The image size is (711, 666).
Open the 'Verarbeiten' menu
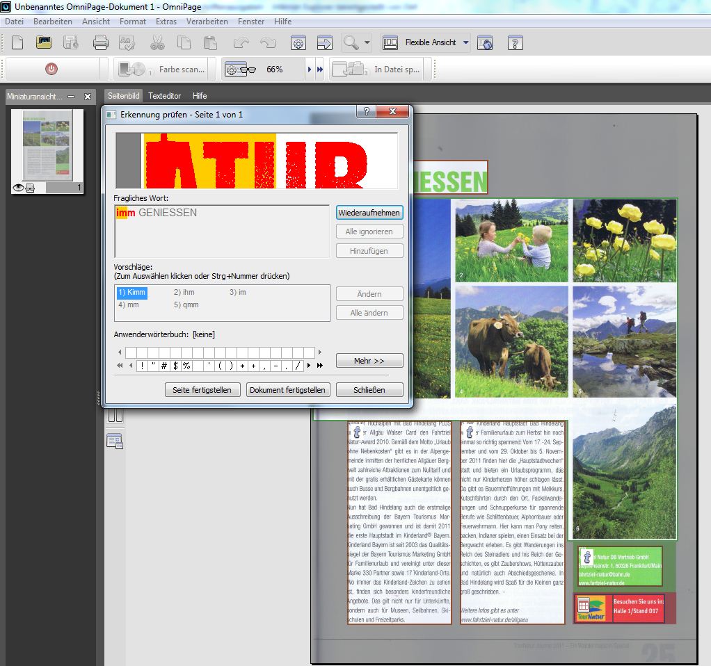tap(207, 22)
